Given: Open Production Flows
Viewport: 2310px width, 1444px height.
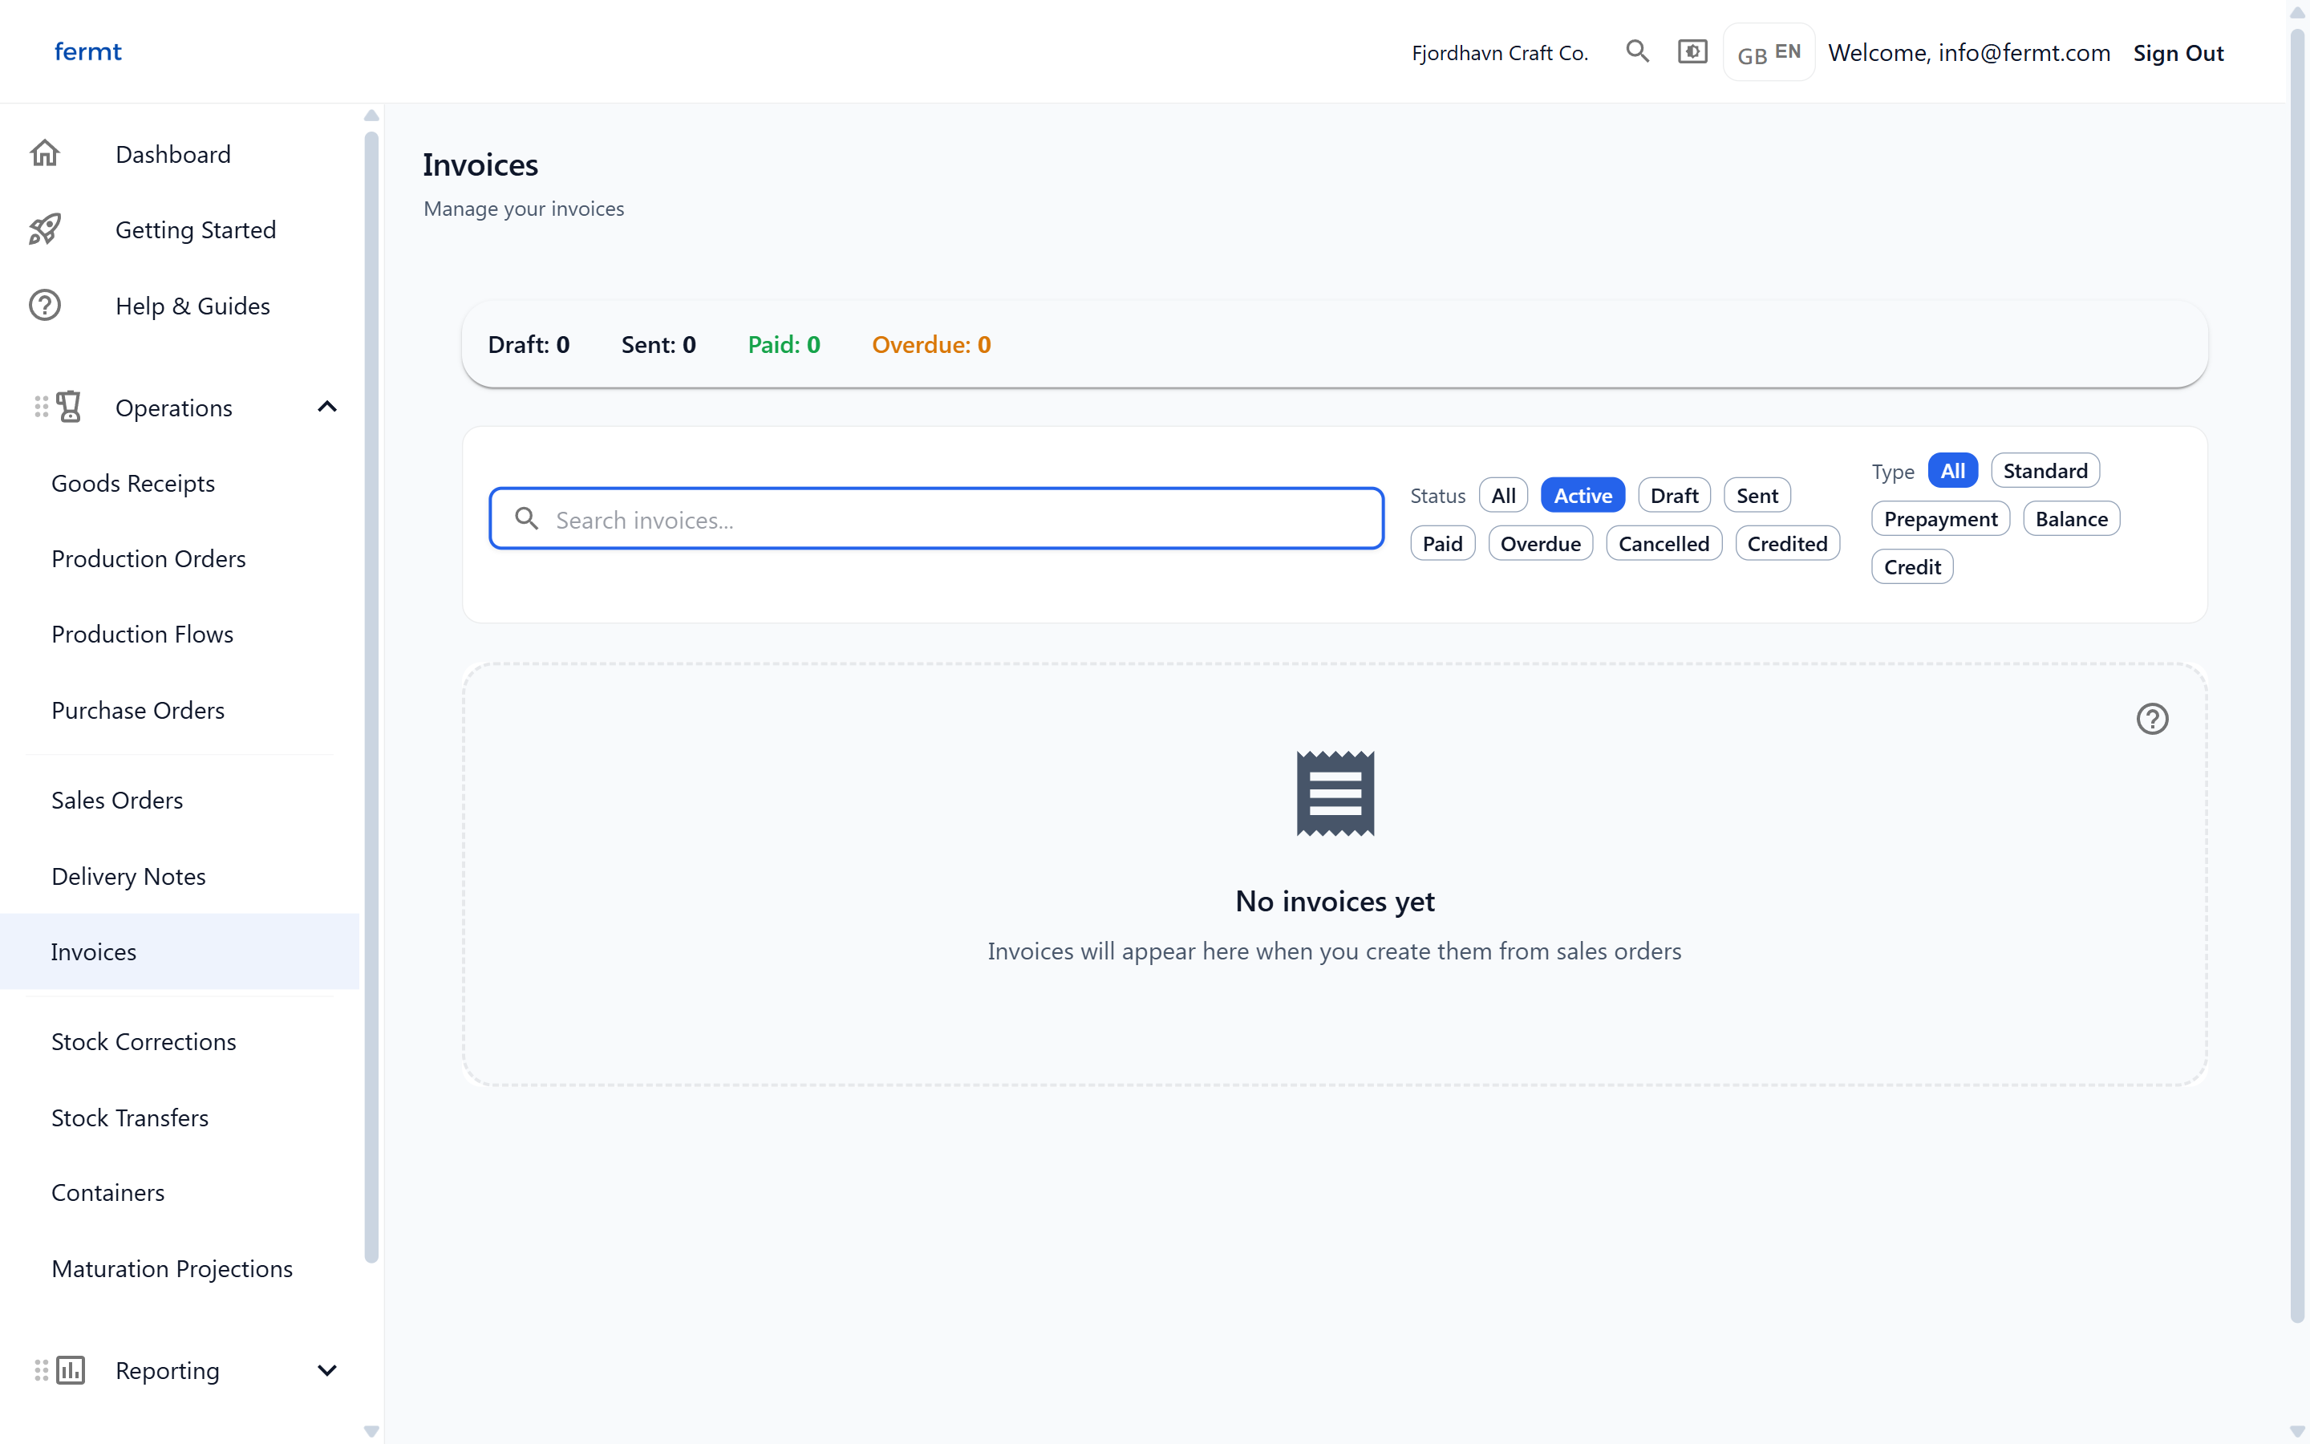Looking at the screenshot, I should click(x=180, y=634).
